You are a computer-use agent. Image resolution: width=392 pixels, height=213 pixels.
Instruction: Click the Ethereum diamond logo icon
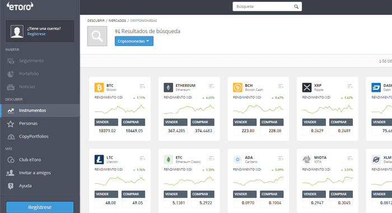pos(169,87)
